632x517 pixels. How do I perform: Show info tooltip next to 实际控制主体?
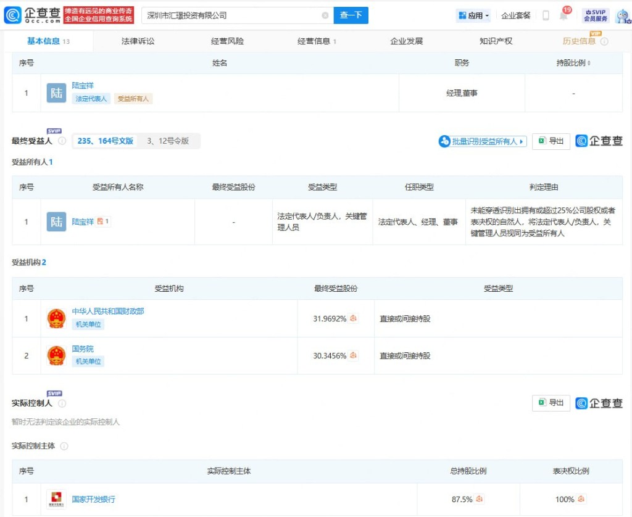(x=64, y=446)
